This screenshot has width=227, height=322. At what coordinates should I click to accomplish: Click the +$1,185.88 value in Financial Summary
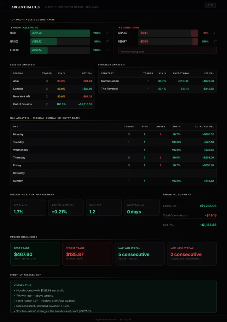(x=208, y=225)
